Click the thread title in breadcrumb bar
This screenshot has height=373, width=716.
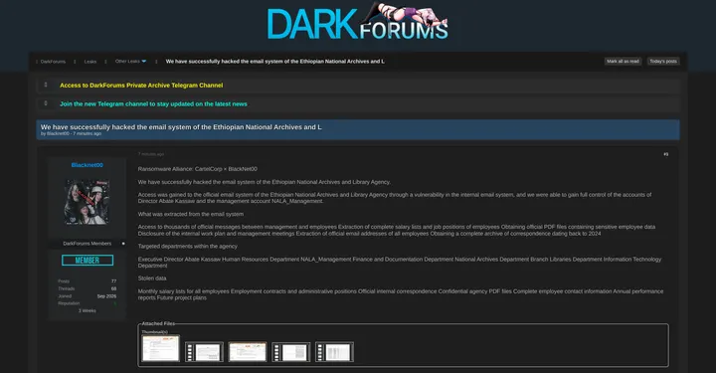pyautogui.click(x=274, y=62)
